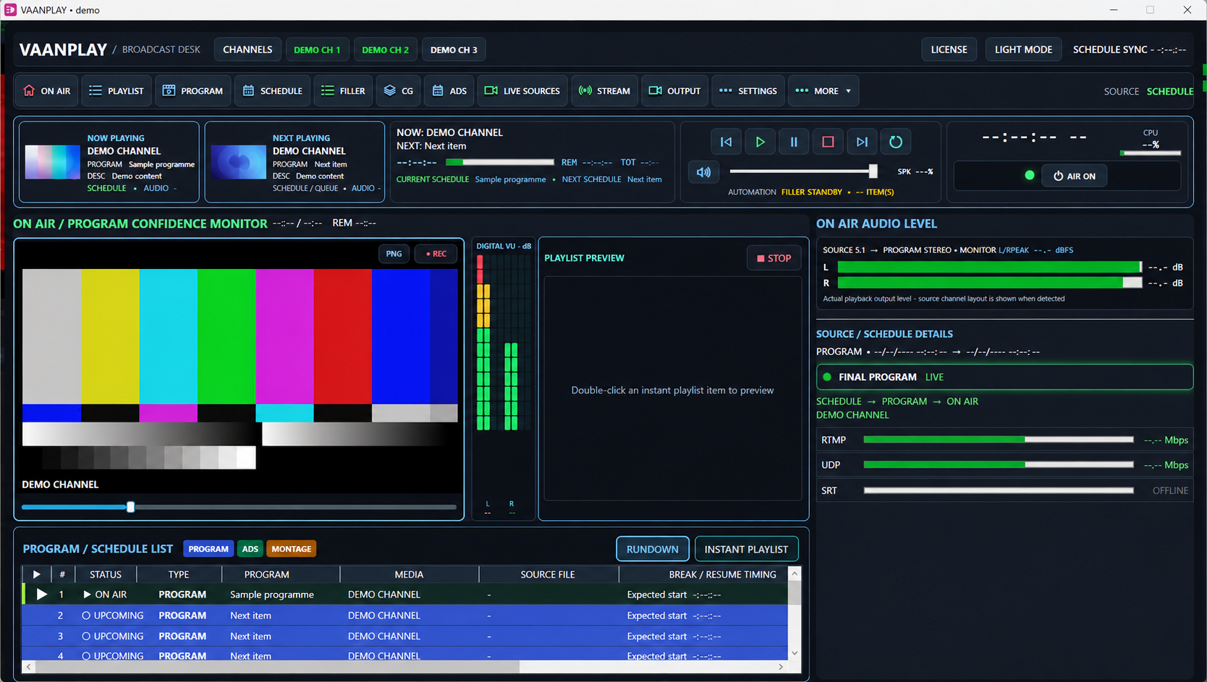1207x682 pixels.
Task: Open the PROGRAM section
Action: [x=192, y=91]
